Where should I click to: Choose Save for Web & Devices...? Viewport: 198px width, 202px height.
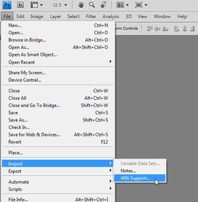58,135
